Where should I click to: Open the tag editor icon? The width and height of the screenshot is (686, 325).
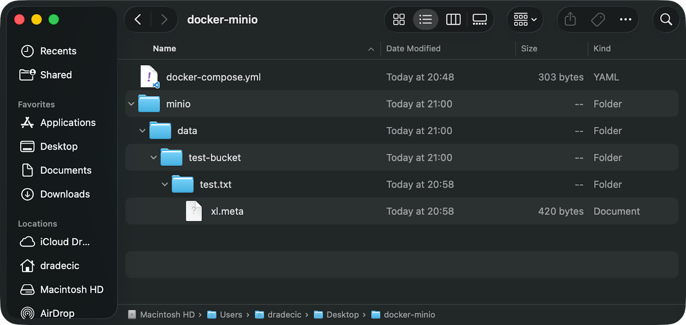tap(598, 19)
